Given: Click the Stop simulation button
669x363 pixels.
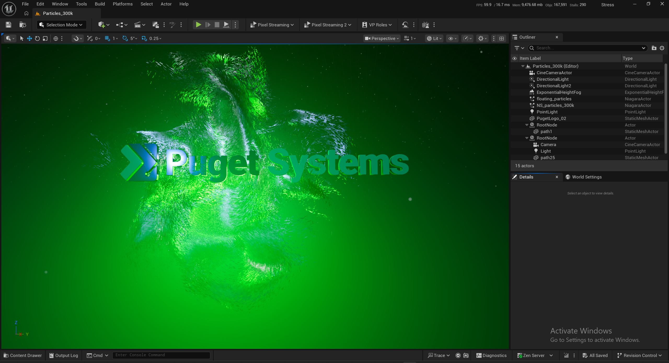Looking at the screenshot, I should 217,25.
